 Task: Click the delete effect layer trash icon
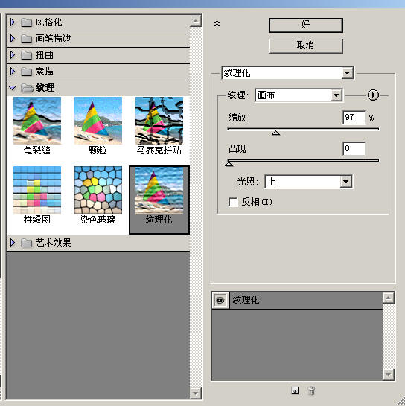(311, 390)
